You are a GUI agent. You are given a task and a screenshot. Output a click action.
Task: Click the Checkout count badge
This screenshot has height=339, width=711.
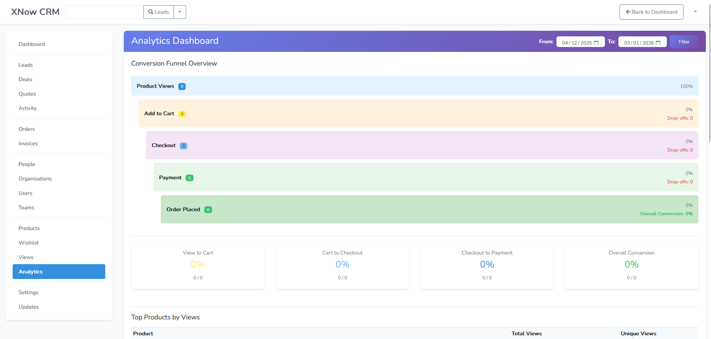(x=183, y=146)
